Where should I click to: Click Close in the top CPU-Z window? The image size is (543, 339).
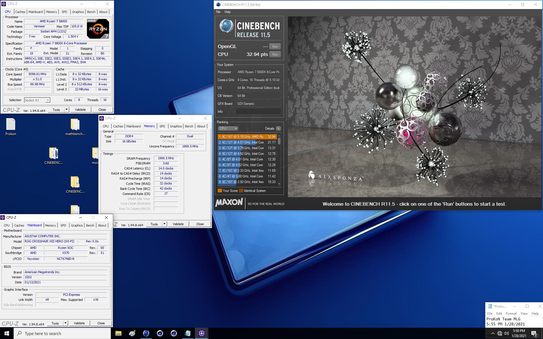click(102, 110)
